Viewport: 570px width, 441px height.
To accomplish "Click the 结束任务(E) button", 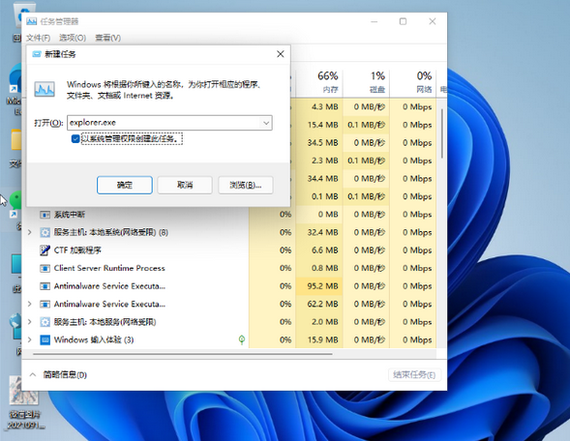I will [414, 375].
